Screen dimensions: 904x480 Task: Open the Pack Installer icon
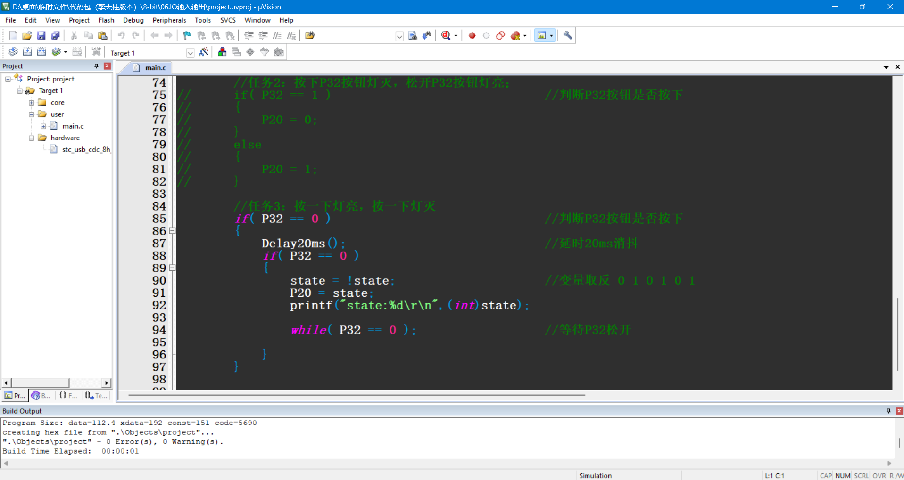pyautogui.click(x=279, y=52)
